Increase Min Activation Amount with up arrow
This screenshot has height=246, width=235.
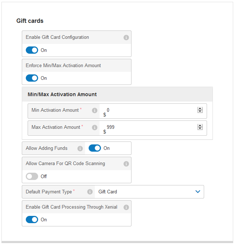click(x=200, y=108)
